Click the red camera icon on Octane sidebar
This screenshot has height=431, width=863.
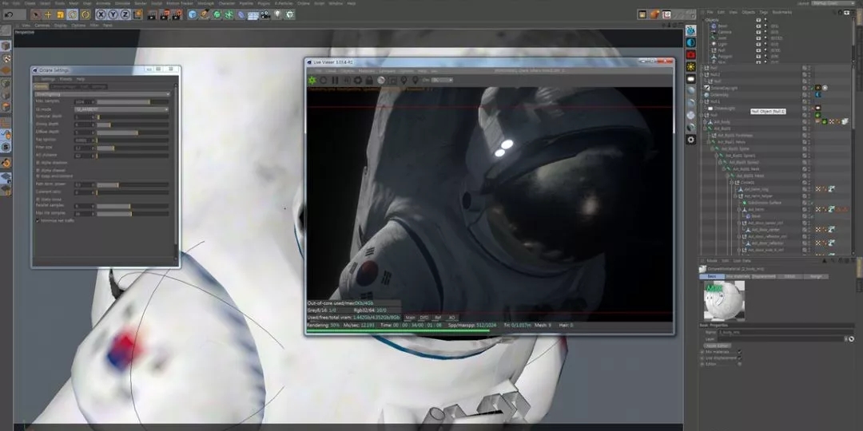pyautogui.click(x=690, y=54)
